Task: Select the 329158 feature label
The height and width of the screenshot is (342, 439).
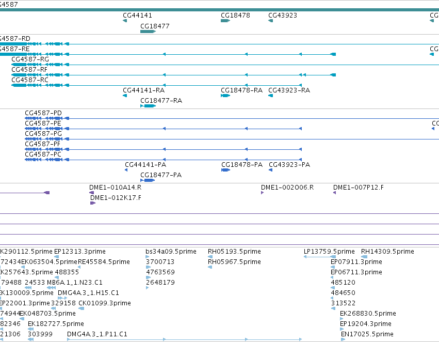Action: [x=63, y=303]
